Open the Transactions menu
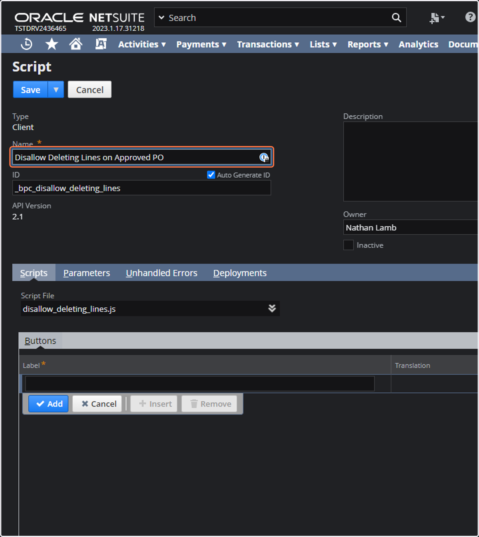This screenshot has height=537, width=479. tap(268, 44)
